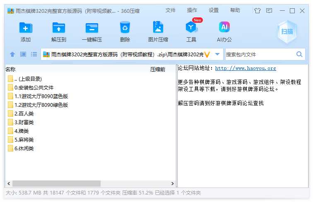Click the 360压缩 app icon in title bar
The height and width of the screenshot is (202, 313).
[11, 11]
